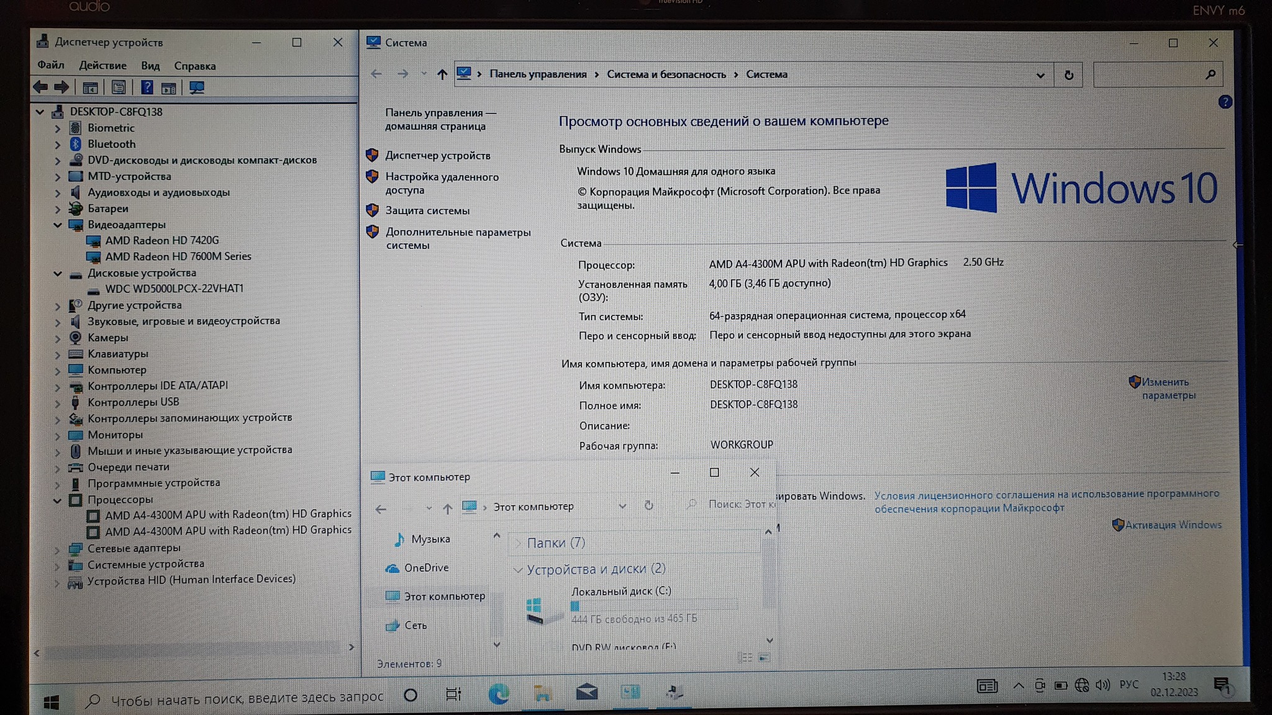Open the Mail app from the taskbar
Screen dimensions: 1272x715
(x=586, y=693)
